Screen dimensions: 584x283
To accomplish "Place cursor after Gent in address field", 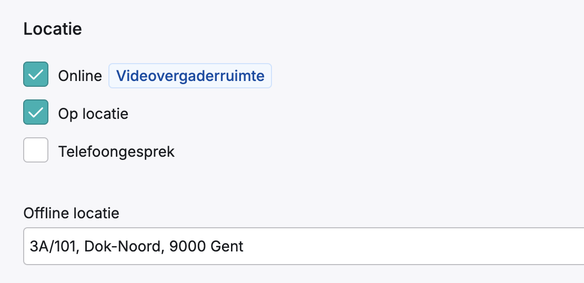I will 244,247.
